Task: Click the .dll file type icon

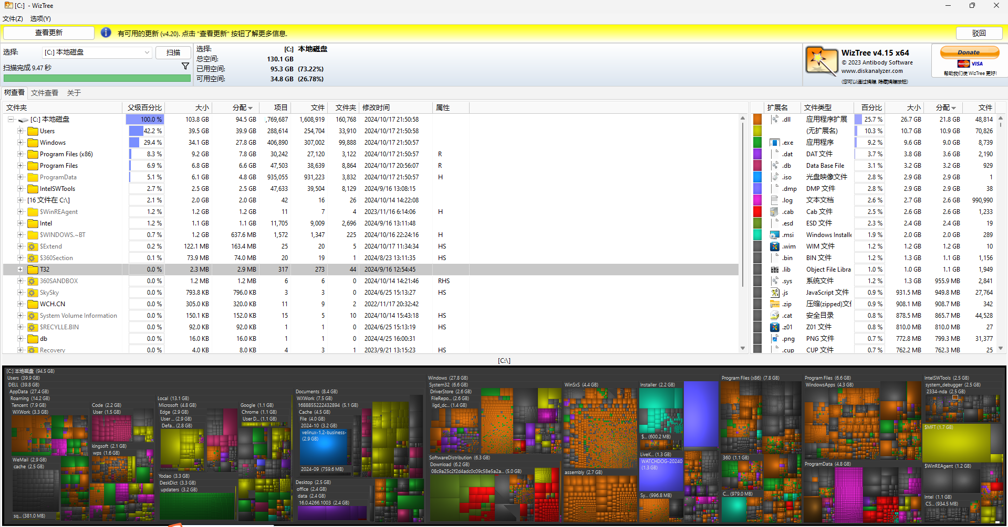Action: [775, 120]
